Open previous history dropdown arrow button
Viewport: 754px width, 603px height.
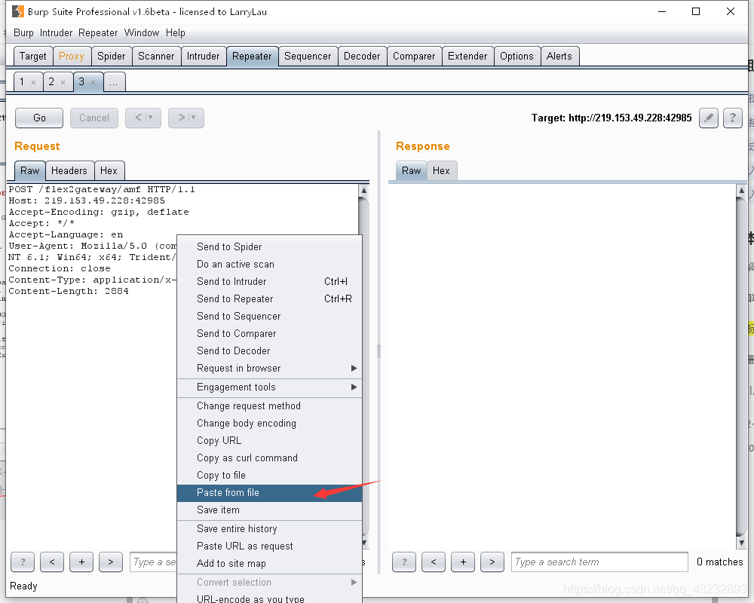[150, 118]
